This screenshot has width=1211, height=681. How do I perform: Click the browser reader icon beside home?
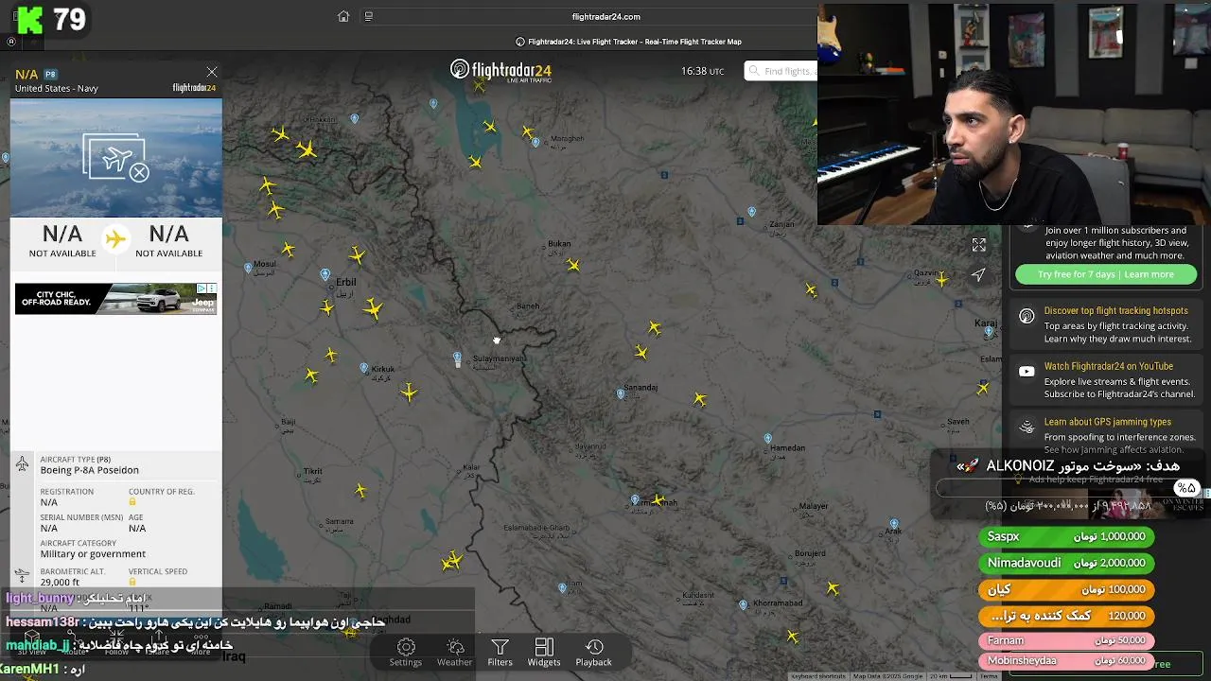coord(369,16)
